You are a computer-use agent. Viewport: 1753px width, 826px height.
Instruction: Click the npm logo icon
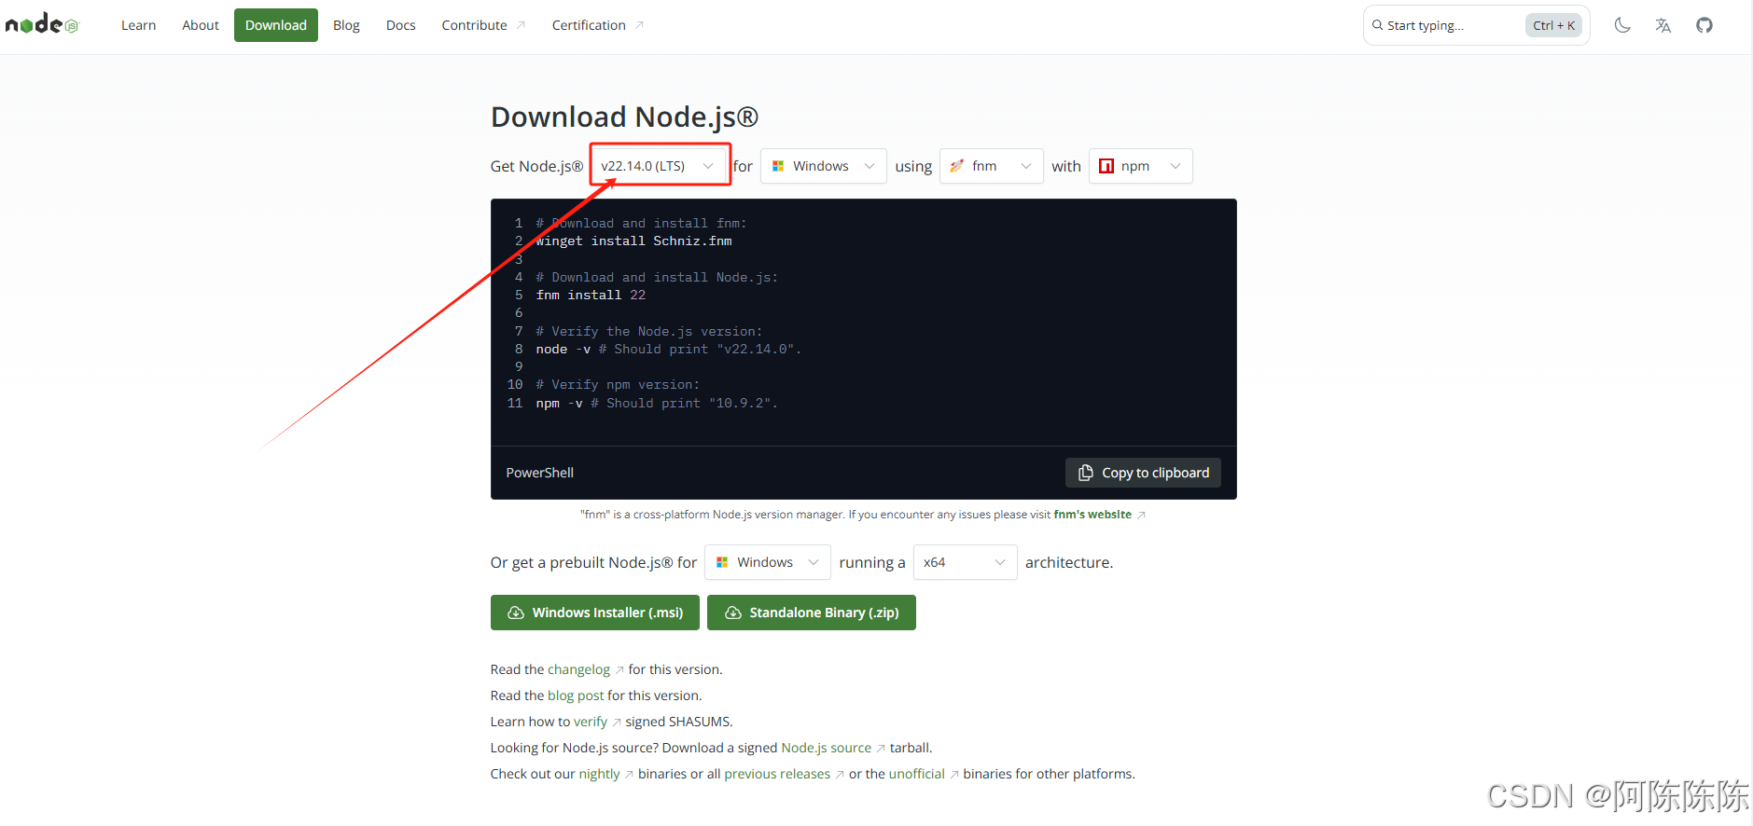1106,166
